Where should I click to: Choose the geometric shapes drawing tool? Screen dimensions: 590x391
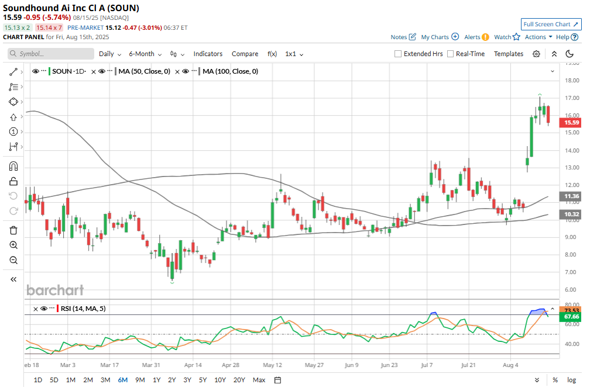pyautogui.click(x=13, y=102)
